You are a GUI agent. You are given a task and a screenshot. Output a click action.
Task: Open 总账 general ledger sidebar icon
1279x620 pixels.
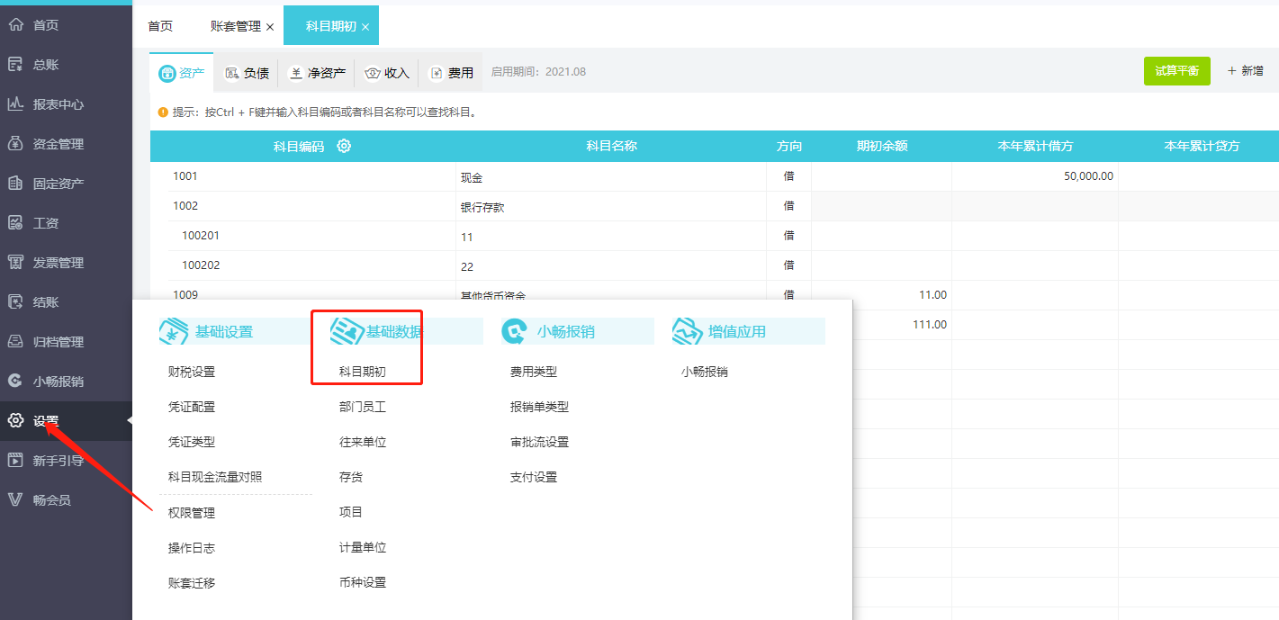point(15,65)
